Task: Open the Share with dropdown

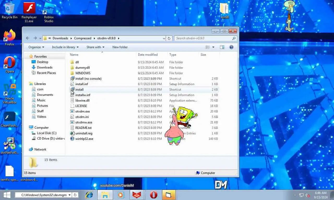Action: tap(96, 47)
